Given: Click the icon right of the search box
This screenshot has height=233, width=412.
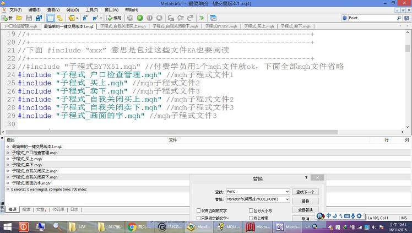Looking at the screenshot, I should pyautogui.click(x=406, y=18).
